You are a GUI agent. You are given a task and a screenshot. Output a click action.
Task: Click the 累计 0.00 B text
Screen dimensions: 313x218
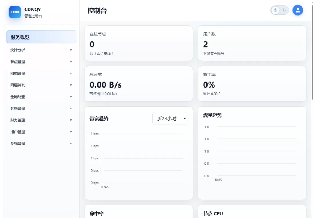tap(212, 94)
